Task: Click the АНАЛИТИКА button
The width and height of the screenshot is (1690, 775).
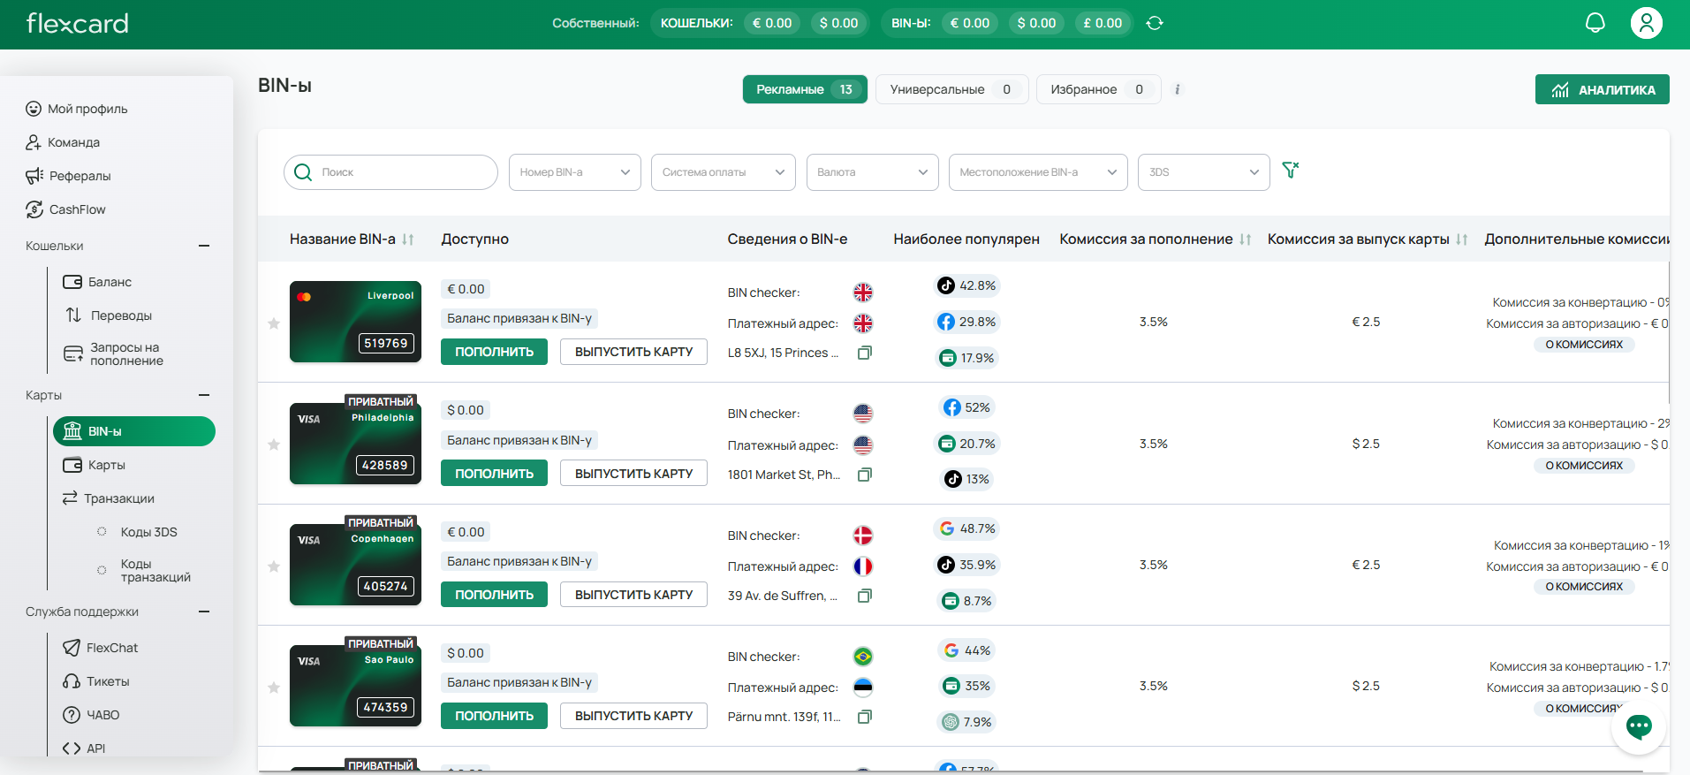Action: [1603, 89]
